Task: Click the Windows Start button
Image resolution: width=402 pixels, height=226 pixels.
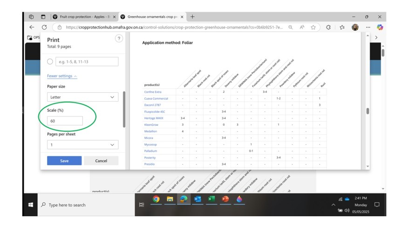Action: pos(31,205)
